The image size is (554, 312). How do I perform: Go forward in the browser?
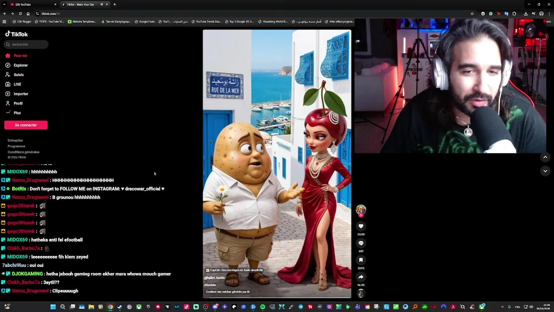click(13, 13)
